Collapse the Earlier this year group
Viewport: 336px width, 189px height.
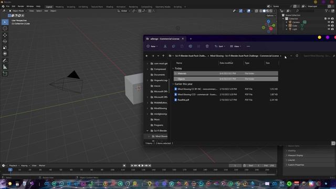[x=173, y=84]
